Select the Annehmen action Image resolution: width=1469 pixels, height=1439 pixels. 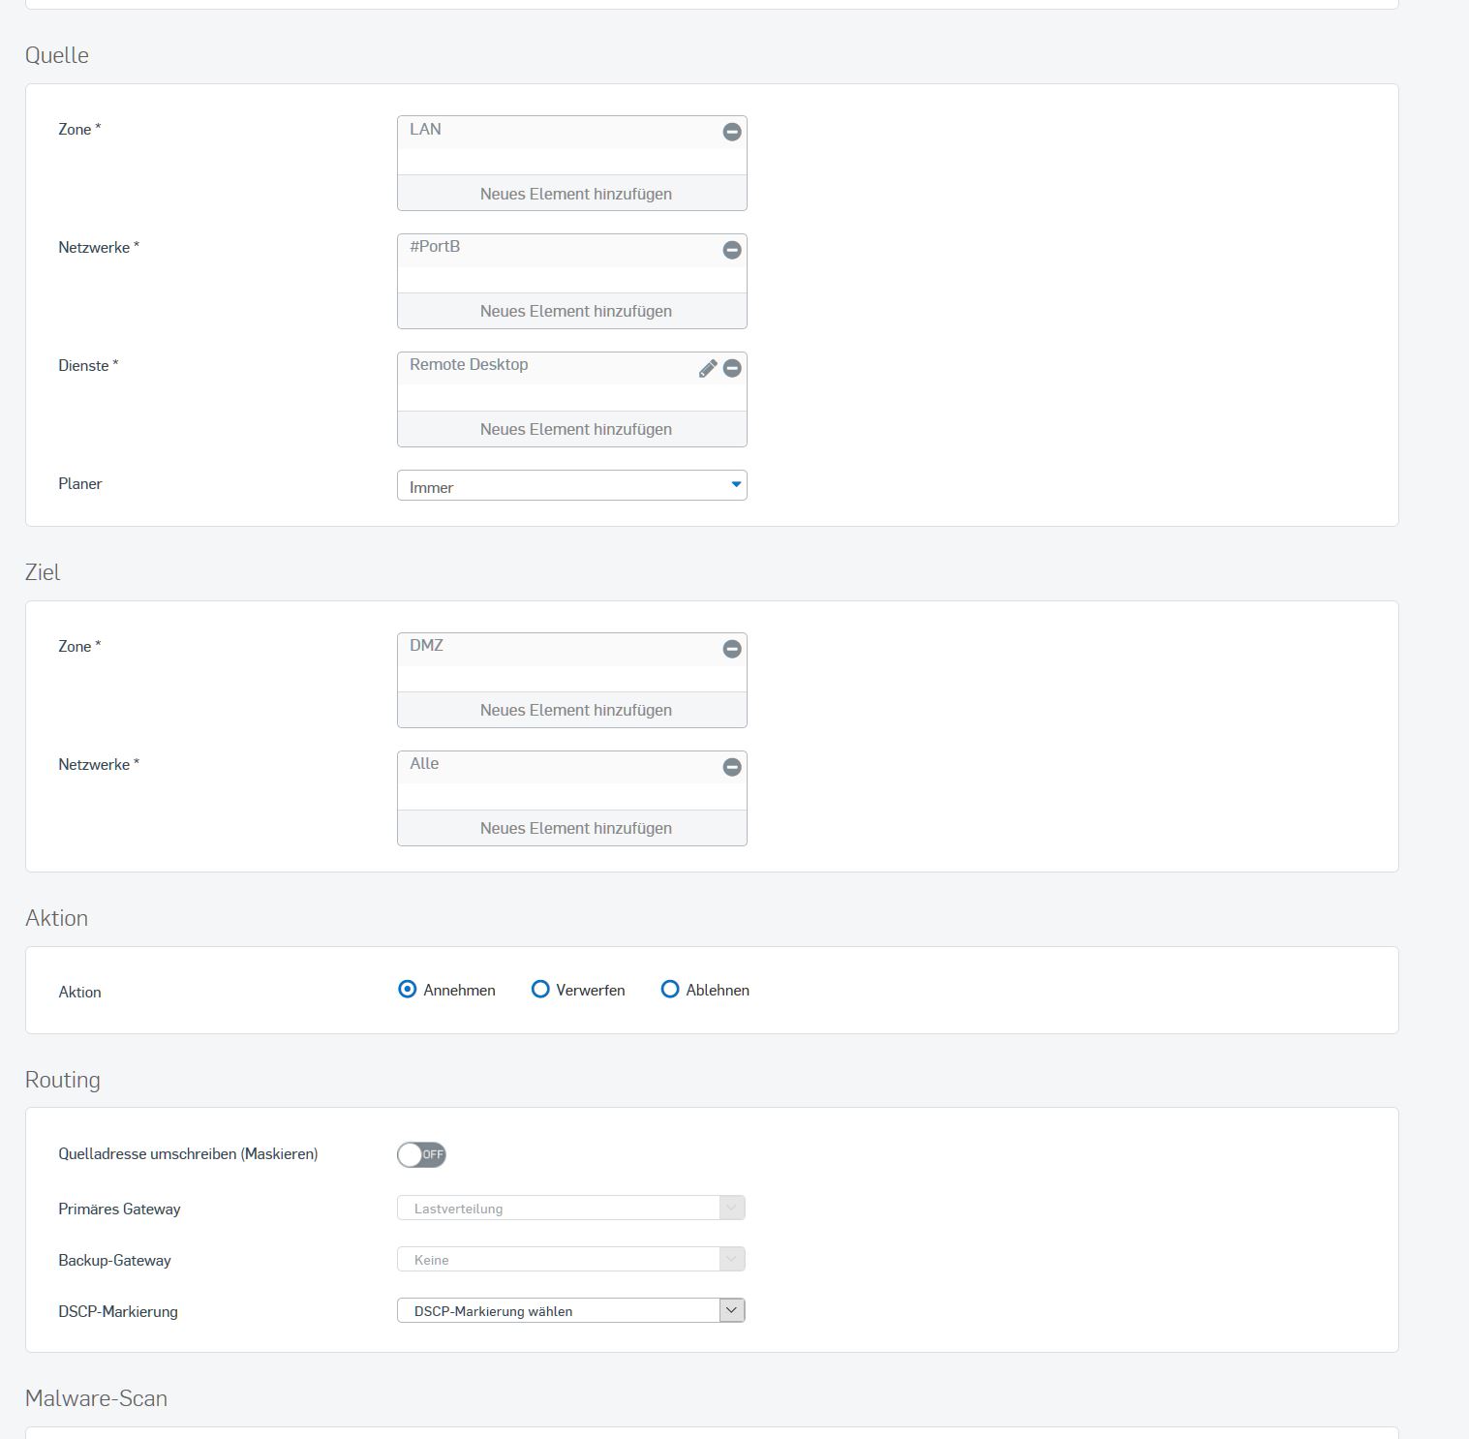tap(408, 989)
